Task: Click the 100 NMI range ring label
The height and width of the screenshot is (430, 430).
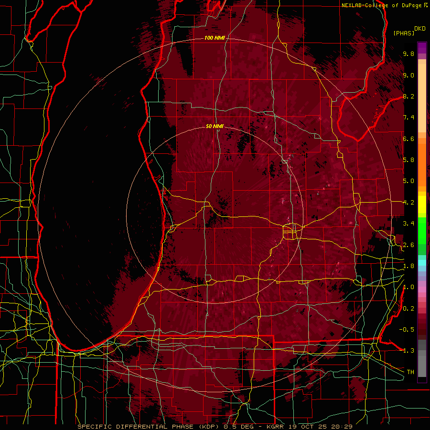Action: pyautogui.click(x=215, y=38)
